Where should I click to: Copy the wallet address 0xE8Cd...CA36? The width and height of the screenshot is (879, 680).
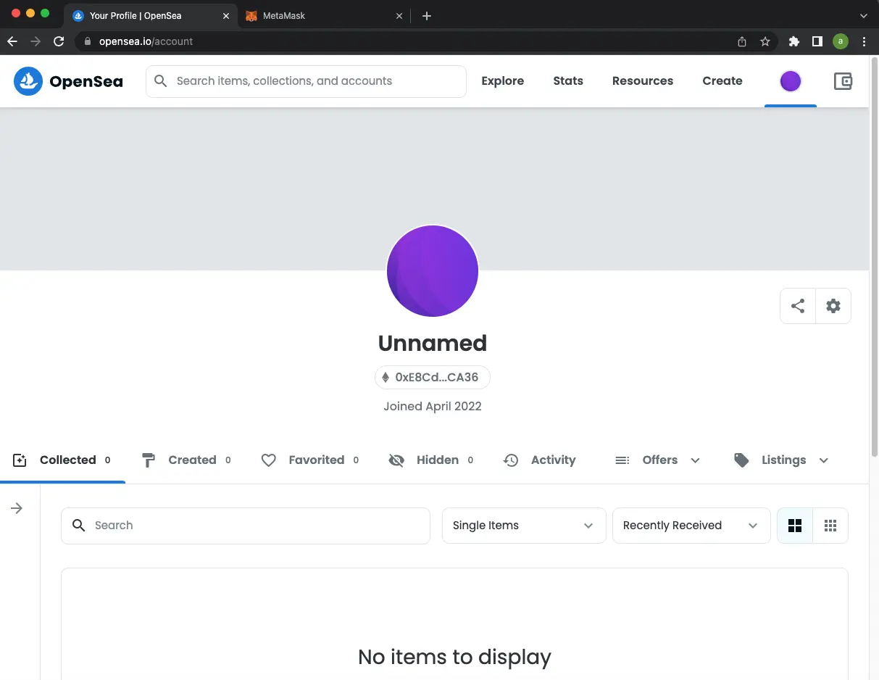tap(432, 378)
